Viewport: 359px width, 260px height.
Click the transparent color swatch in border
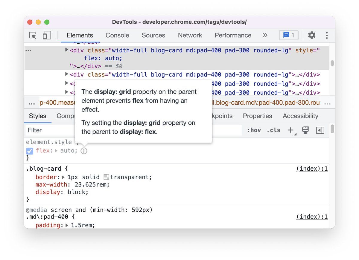106,177
